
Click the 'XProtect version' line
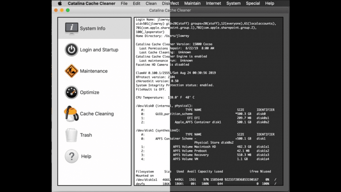point(155,77)
